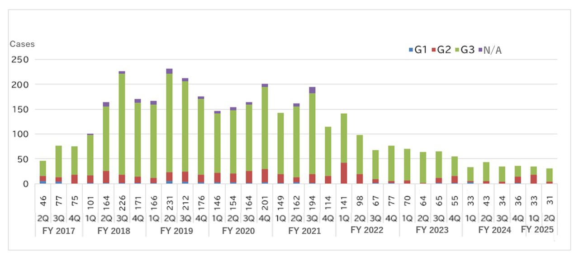This screenshot has height=260, width=579.
Task: Select the FY 2022 axis group label
Action: (x=367, y=230)
